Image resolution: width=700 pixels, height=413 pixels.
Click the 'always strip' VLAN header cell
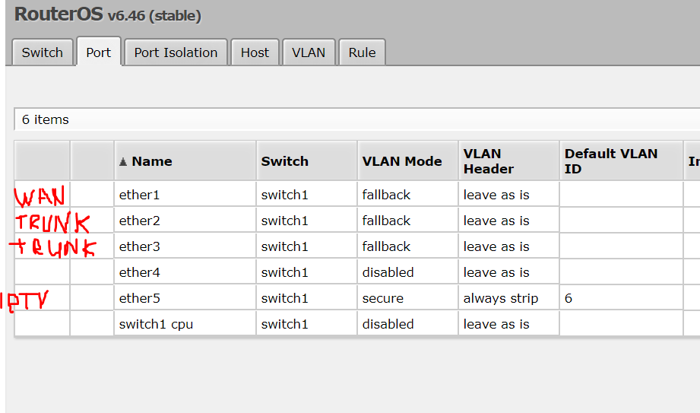pyautogui.click(x=500, y=298)
